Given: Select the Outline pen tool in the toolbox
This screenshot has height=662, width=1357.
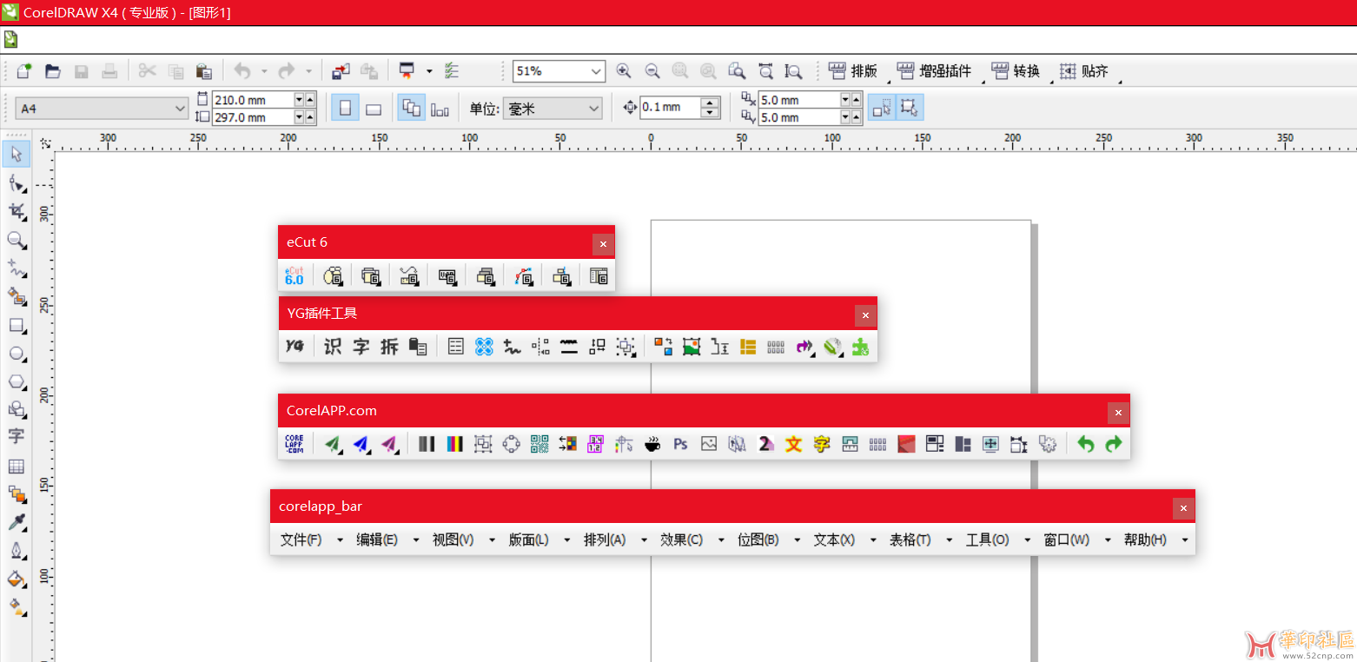Looking at the screenshot, I should click(x=17, y=552).
